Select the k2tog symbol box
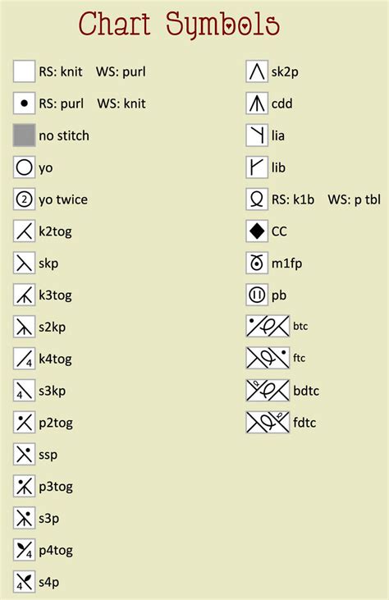 (x=24, y=231)
